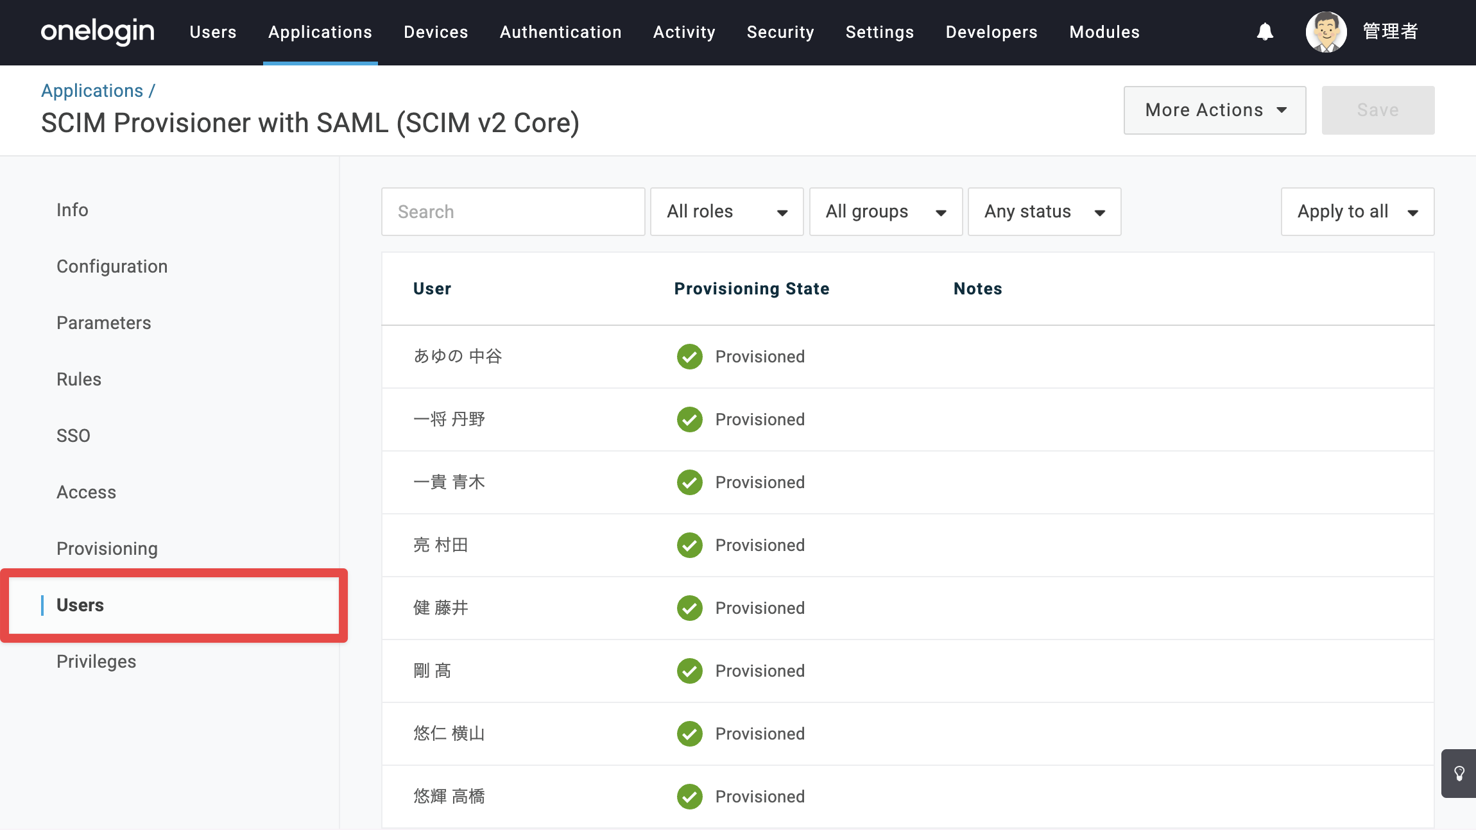This screenshot has width=1476, height=830.
Task: Open the Users top navigation menu
Action: (213, 32)
